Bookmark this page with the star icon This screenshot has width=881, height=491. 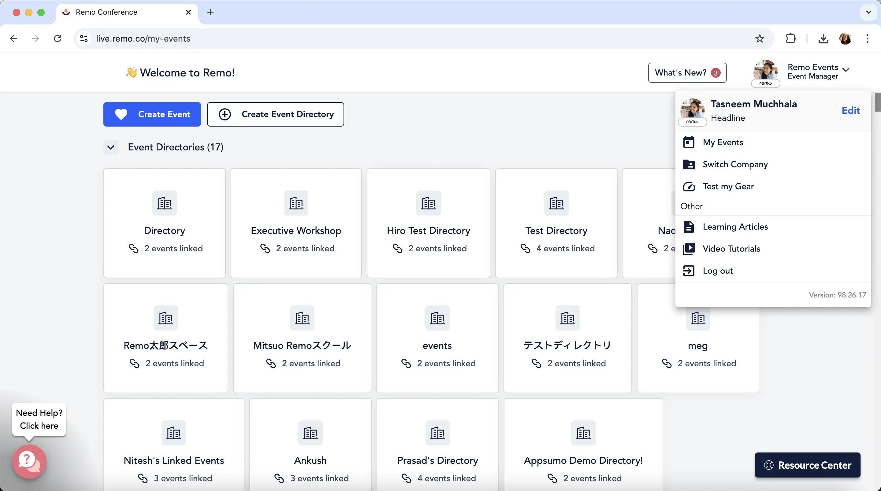pos(760,39)
